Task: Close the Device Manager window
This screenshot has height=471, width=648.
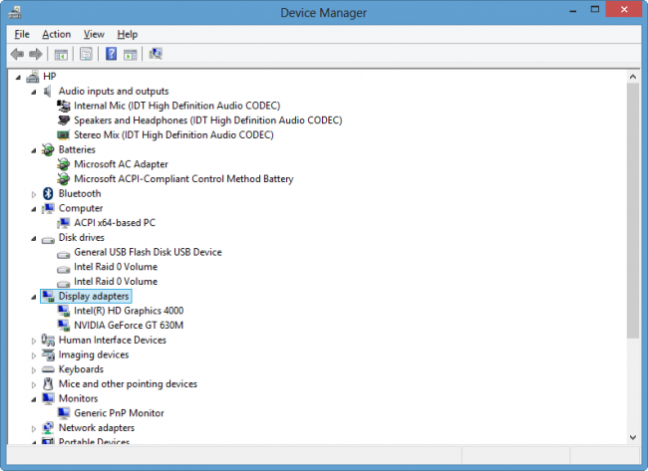Action: point(624,10)
